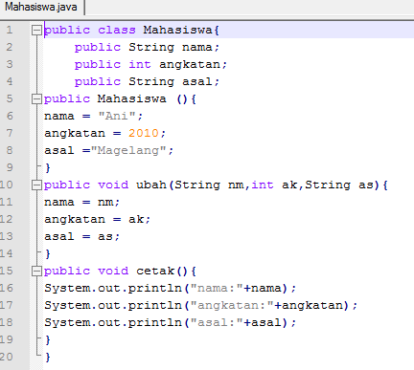This screenshot has width=414, height=370.
Task: Click line number 7 in the margin
Action: coord(10,133)
